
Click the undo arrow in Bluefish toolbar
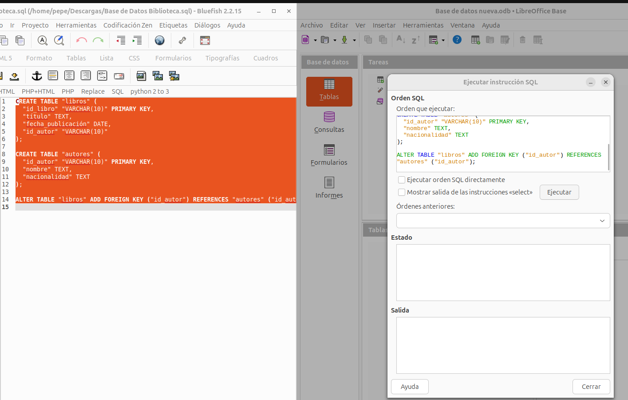tap(81, 40)
